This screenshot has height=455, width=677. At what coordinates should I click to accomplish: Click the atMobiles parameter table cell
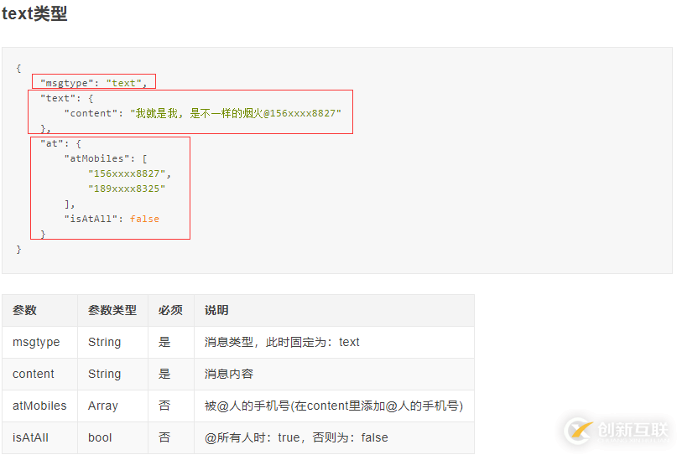(x=39, y=406)
